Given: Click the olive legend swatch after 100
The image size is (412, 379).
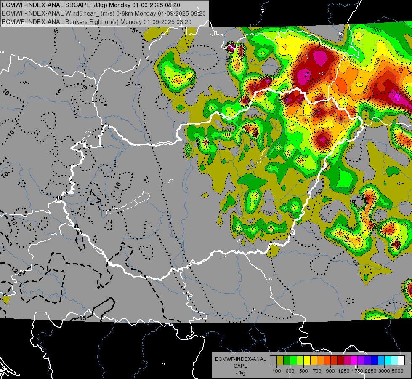Looking at the screenshot, I should click(280, 360).
